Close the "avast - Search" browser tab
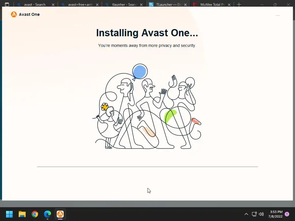 click(x=53, y=5)
